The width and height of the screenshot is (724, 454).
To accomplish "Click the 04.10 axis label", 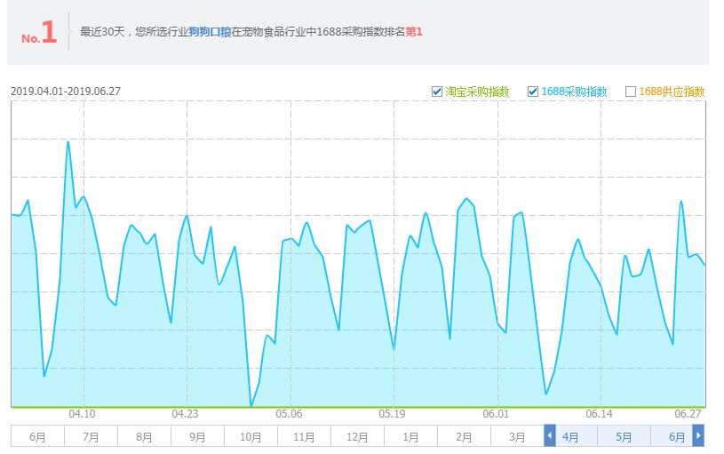I will pos(83,413).
